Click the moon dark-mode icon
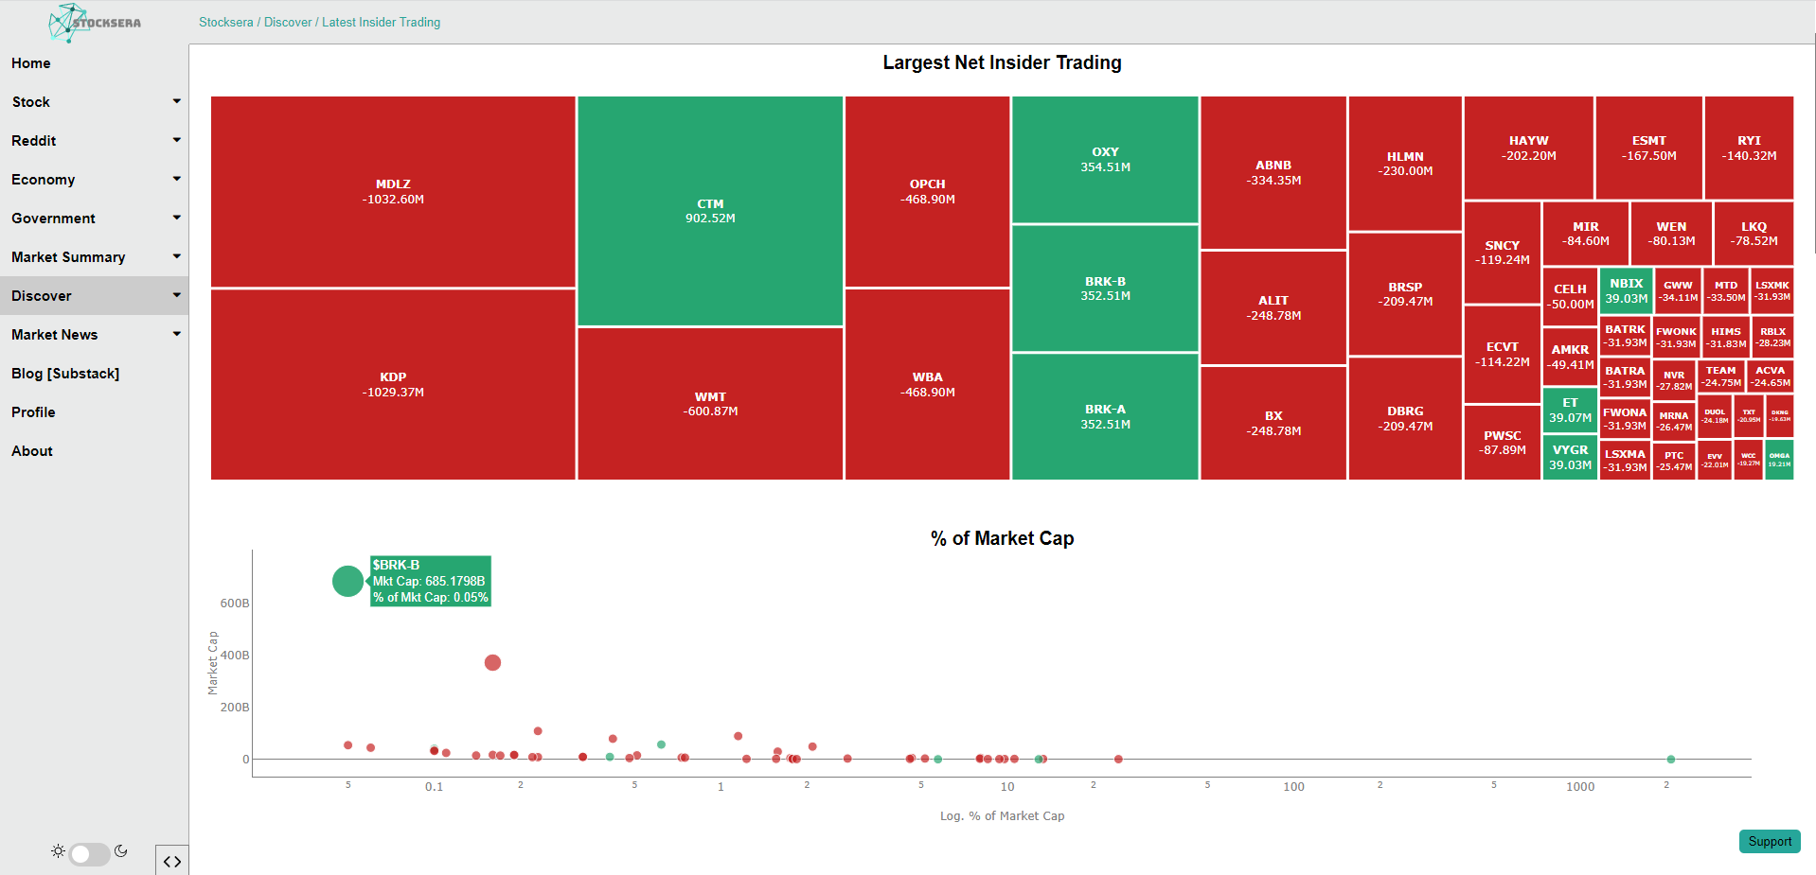This screenshot has width=1816, height=875. tap(121, 851)
